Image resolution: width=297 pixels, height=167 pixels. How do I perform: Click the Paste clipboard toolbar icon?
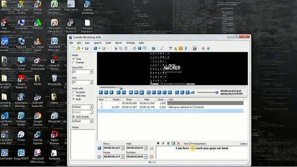pos(126,48)
